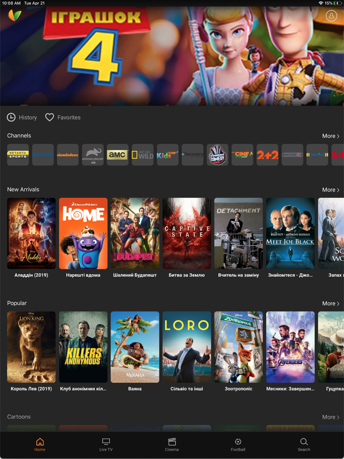The width and height of the screenshot is (344, 459).
Task: Open the Loro poster
Action: (187, 347)
